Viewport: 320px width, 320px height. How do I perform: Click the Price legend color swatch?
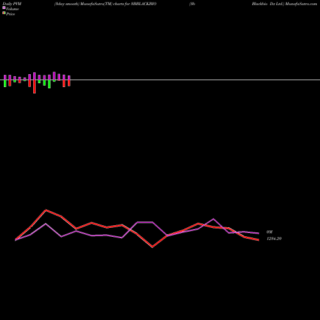pyautogui.click(x=4, y=13)
